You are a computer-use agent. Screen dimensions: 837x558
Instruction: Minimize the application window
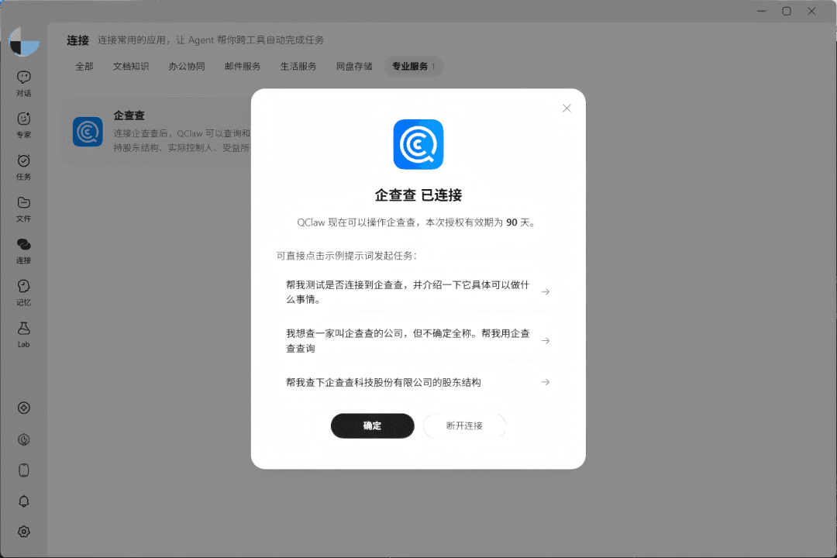tap(762, 11)
